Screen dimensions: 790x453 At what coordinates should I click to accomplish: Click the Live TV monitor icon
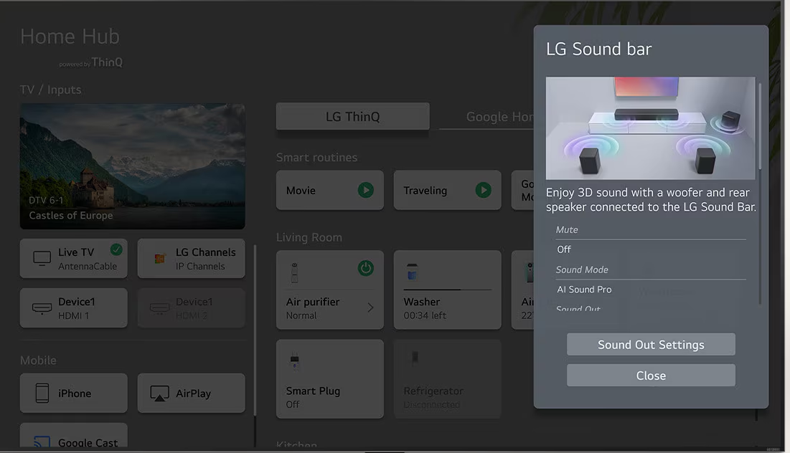42,258
